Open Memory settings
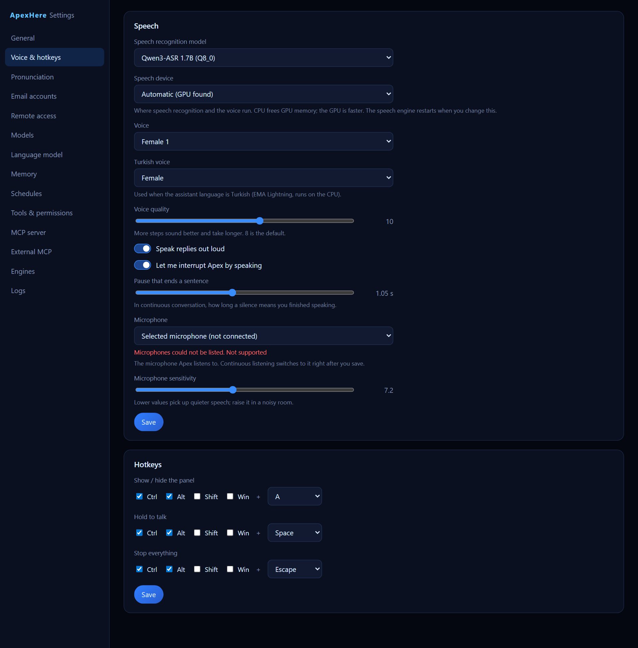638x648 pixels. click(54, 174)
